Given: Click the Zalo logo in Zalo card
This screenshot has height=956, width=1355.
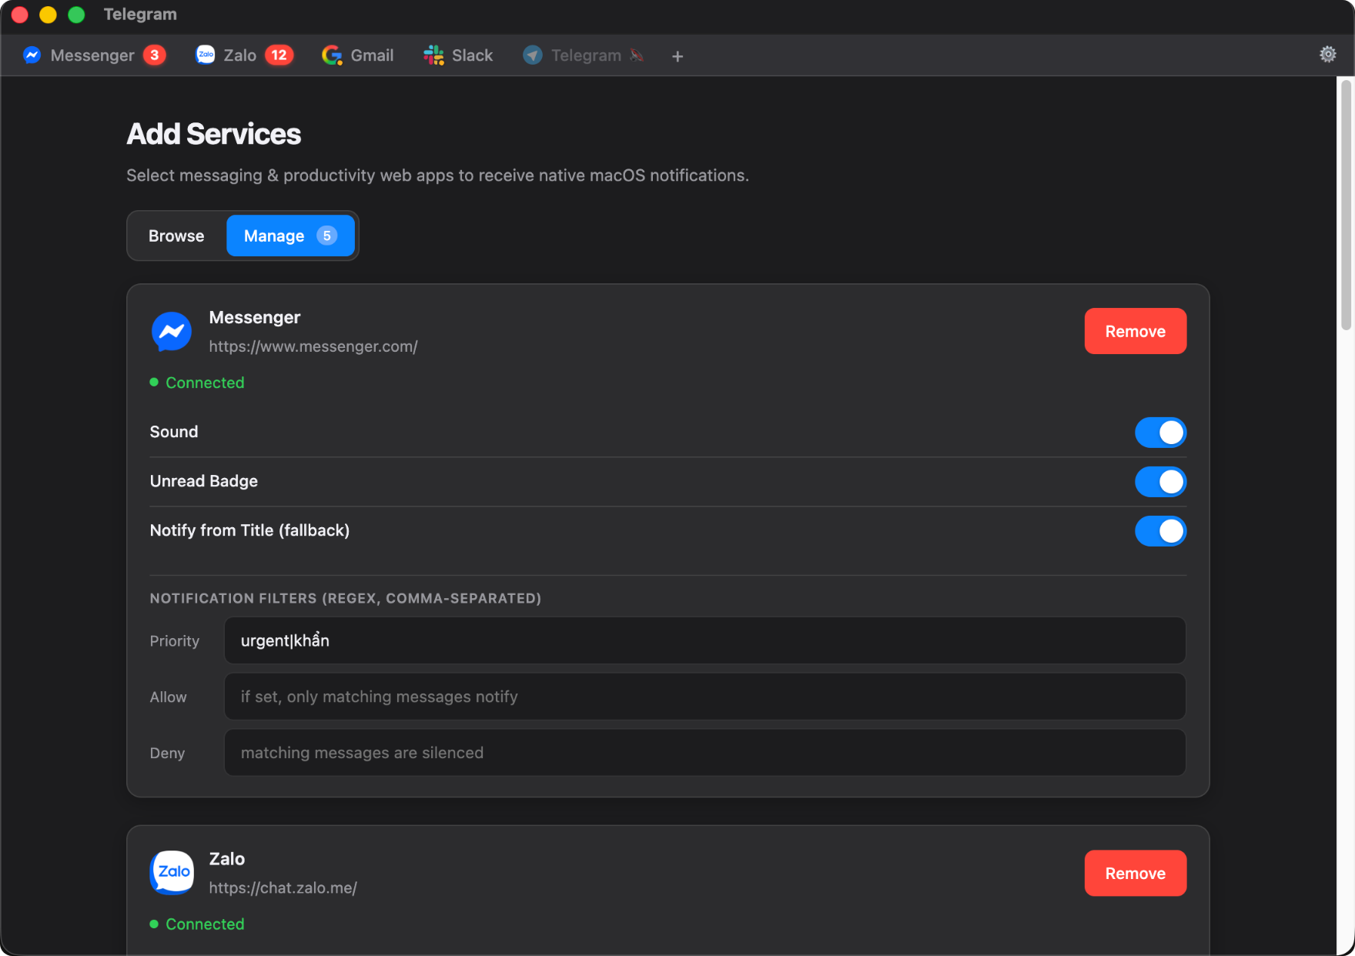Looking at the screenshot, I should 172,873.
